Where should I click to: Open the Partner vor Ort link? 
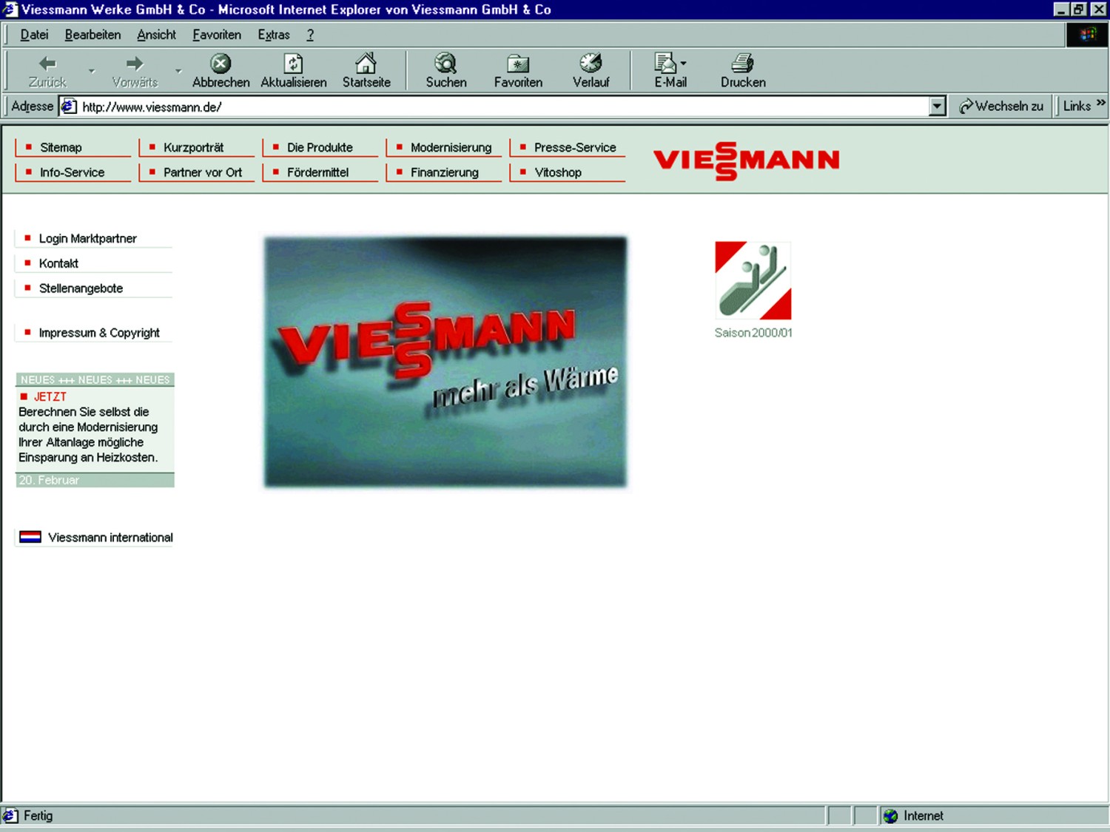(x=202, y=172)
